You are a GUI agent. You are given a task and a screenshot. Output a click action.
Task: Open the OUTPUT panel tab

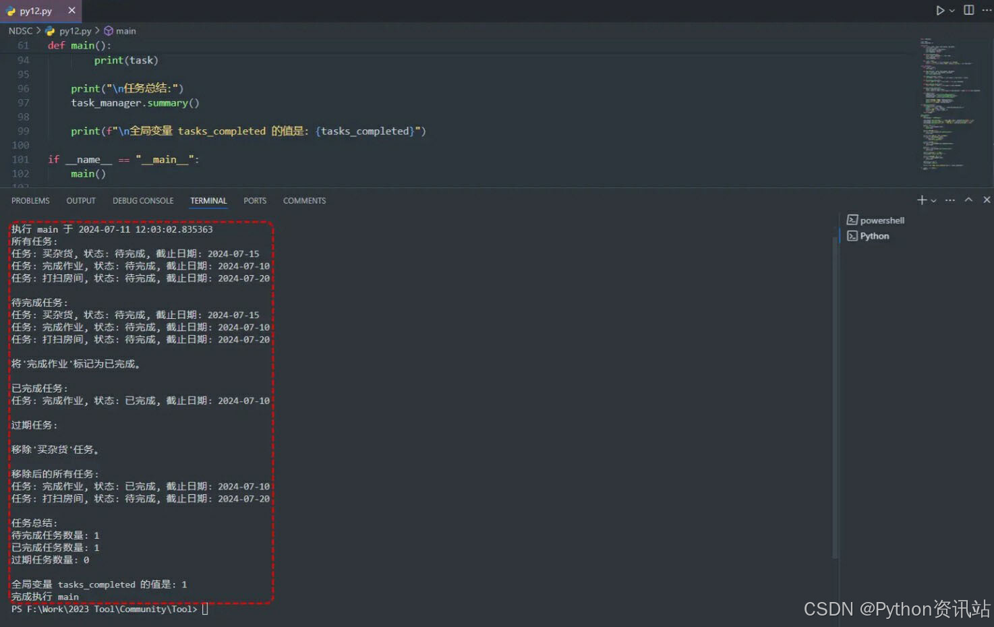(x=81, y=201)
